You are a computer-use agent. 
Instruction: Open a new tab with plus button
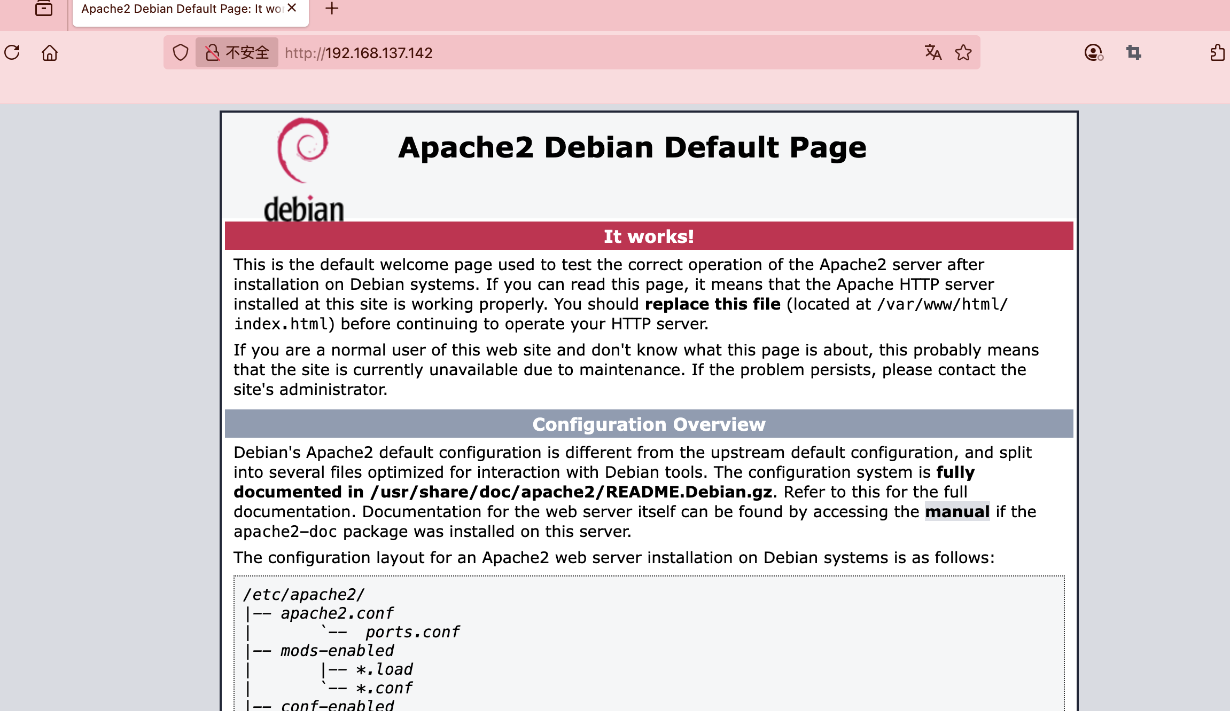[332, 9]
